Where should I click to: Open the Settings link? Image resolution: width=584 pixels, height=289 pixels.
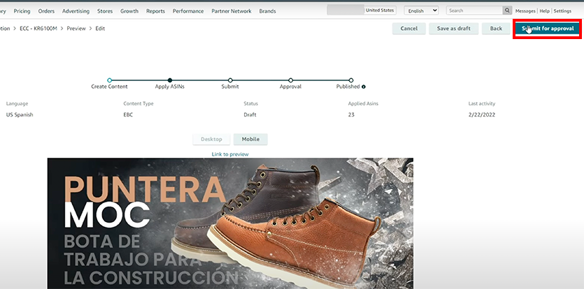click(562, 11)
